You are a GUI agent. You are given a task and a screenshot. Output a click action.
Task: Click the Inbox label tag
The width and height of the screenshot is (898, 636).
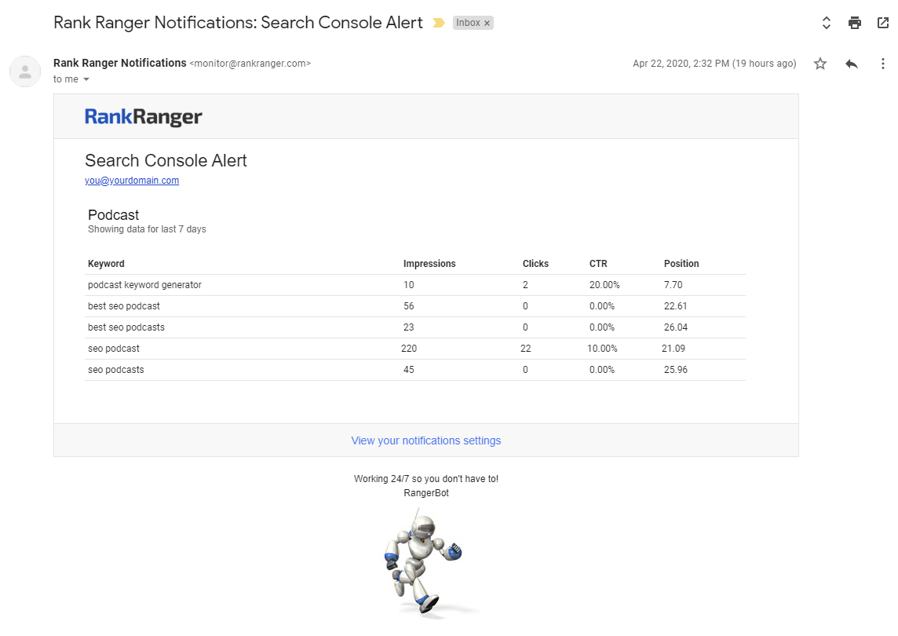468,23
